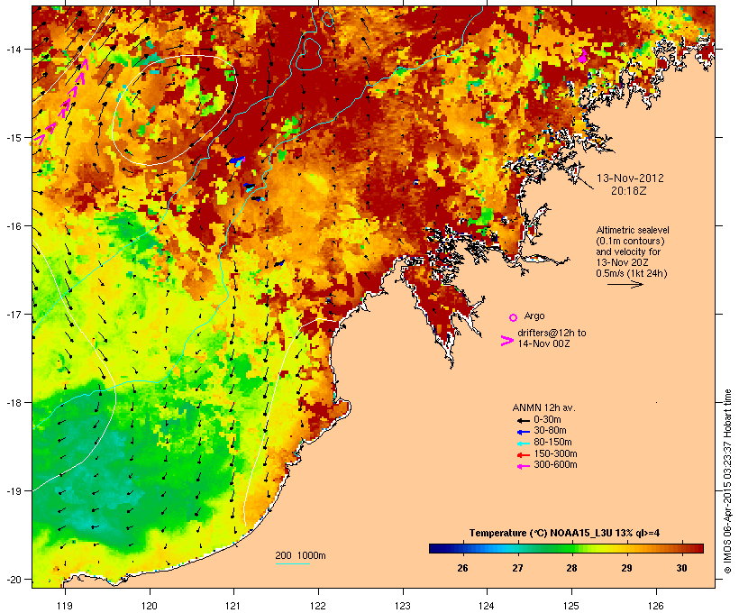The height and width of the screenshot is (613, 739).
Task: Click the longitude label 122
Action: (318, 606)
